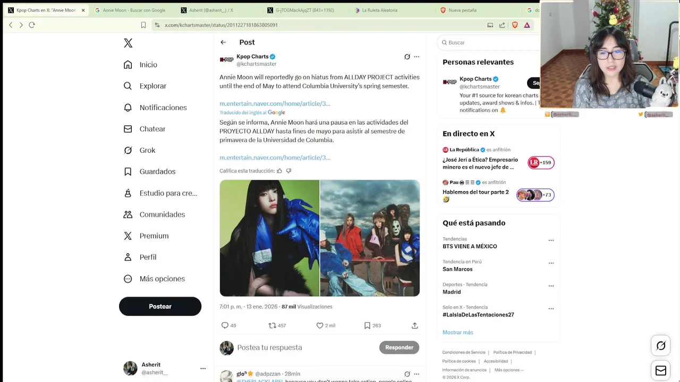
Task: Open Política de Privacidad link
Action: (512, 352)
